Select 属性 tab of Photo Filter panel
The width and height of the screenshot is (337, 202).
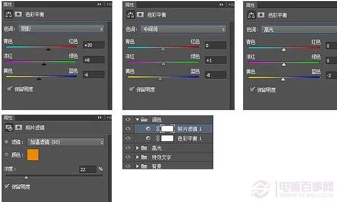8,117
